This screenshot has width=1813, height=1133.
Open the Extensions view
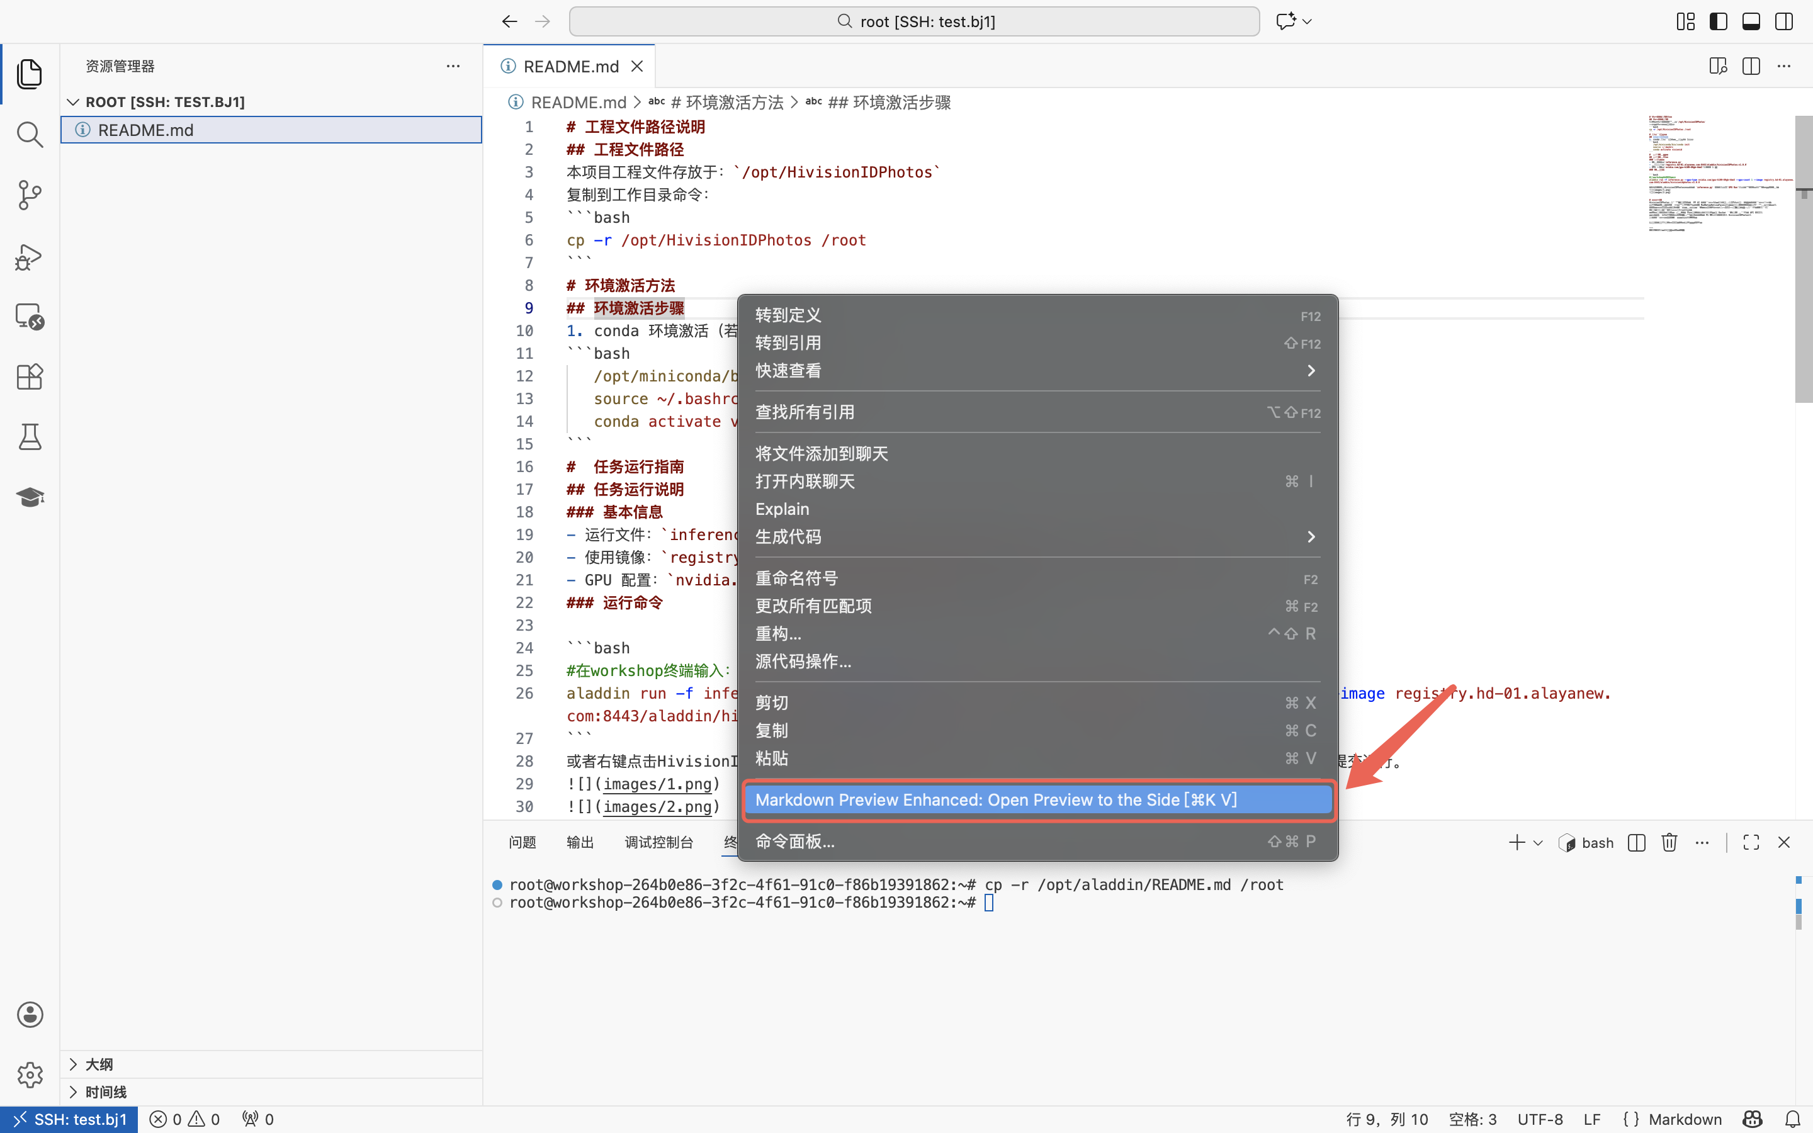pos(29,376)
